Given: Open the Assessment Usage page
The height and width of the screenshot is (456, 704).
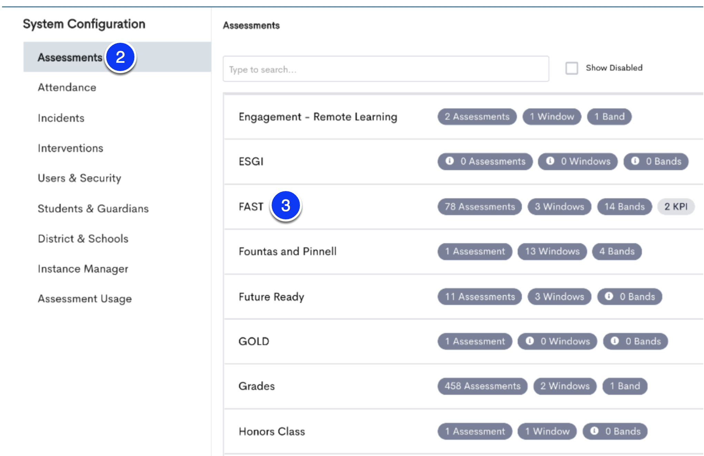Looking at the screenshot, I should pyautogui.click(x=85, y=298).
